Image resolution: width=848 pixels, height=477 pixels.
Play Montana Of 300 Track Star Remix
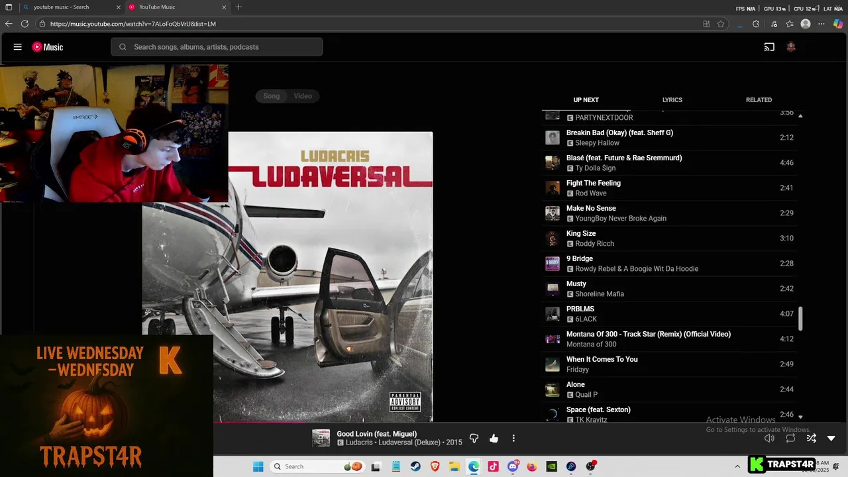[669, 339]
